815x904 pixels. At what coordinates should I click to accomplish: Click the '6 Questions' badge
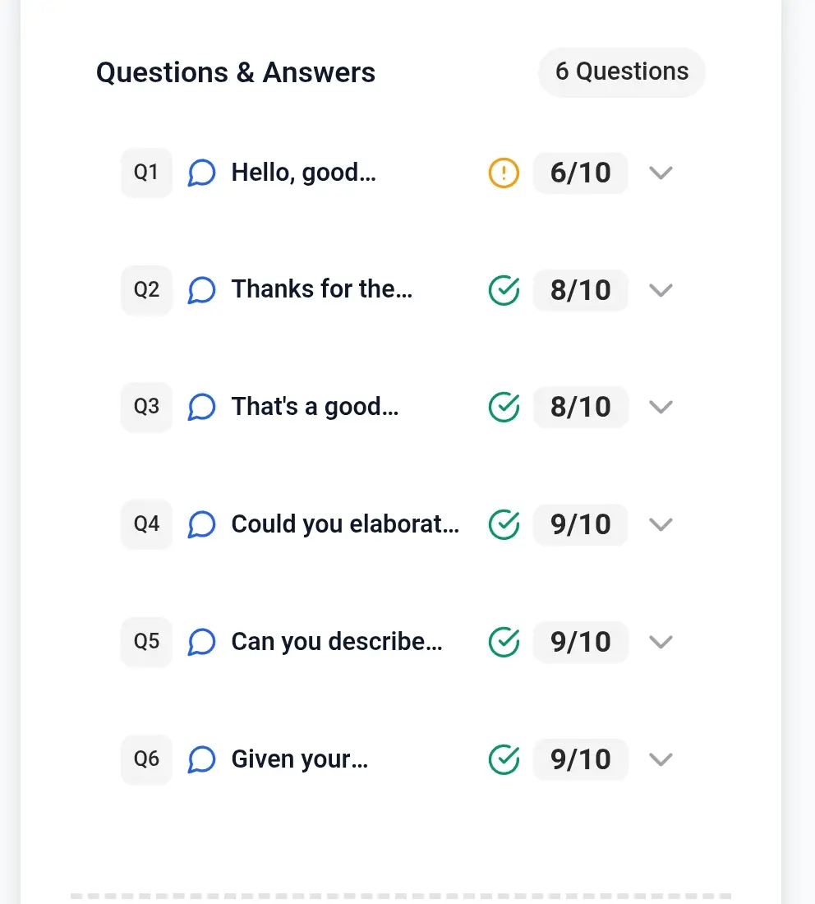(x=622, y=72)
